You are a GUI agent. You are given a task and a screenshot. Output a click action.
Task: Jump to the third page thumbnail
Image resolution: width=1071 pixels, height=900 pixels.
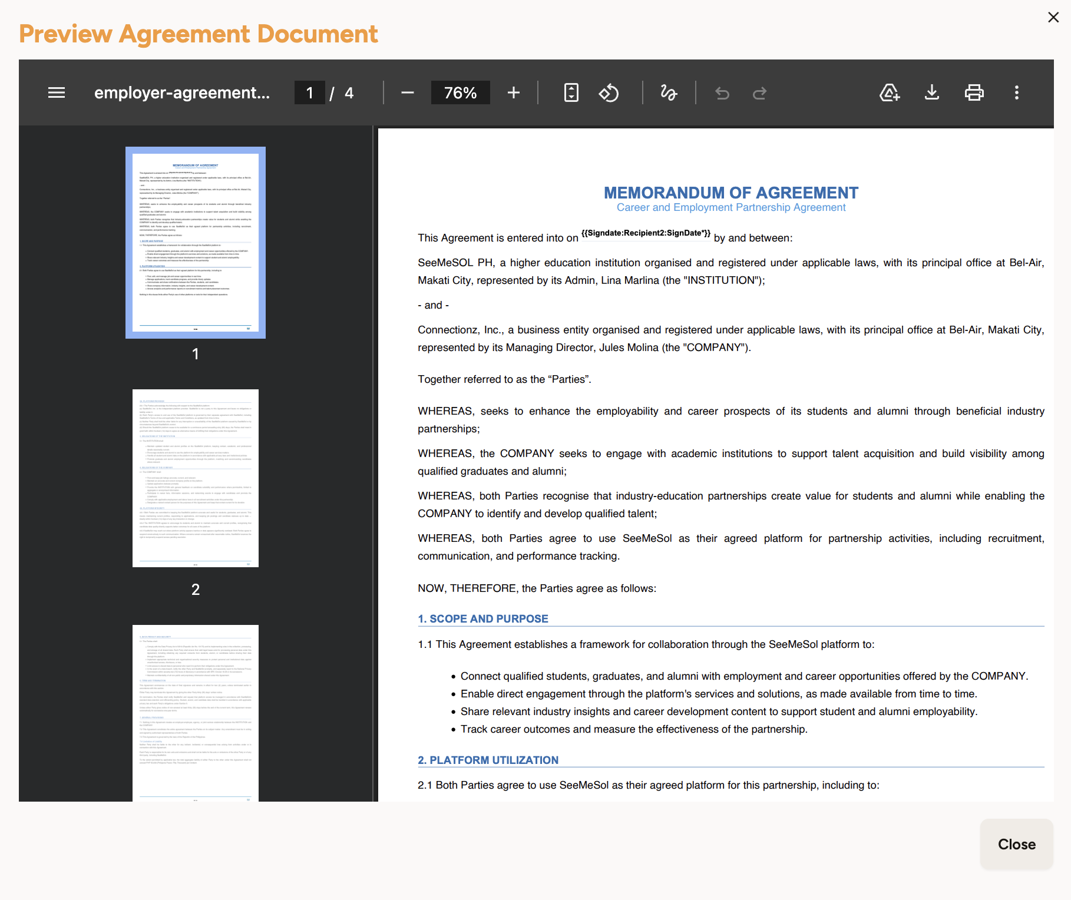tap(195, 713)
